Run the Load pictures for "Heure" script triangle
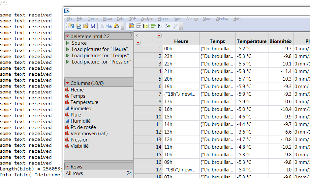Screen dimensions: 310x178 click(68, 49)
